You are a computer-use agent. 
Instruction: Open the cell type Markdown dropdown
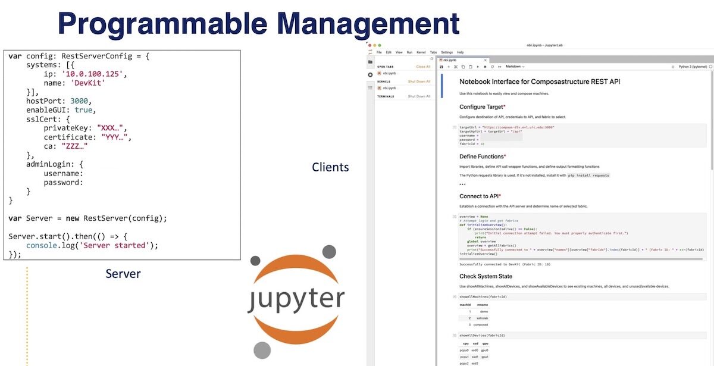[515, 67]
